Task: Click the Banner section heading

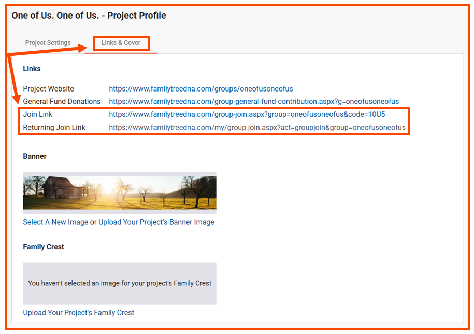Action: point(35,156)
